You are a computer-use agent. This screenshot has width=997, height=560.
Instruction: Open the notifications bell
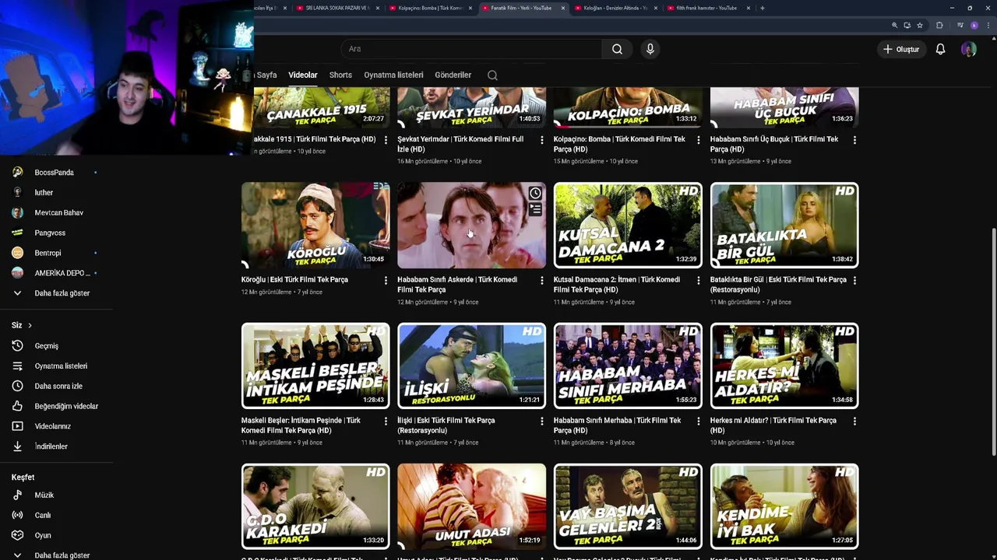[940, 49]
